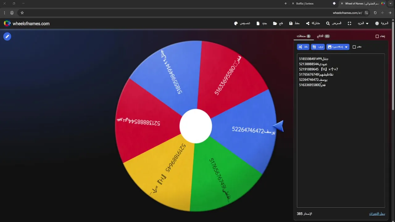Open a new browser tab
The height and width of the screenshot is (222, 395).
pyautogui.click(x=285, y=3)
